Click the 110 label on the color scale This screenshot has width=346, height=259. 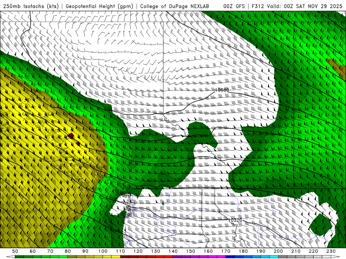pos(120,251)
